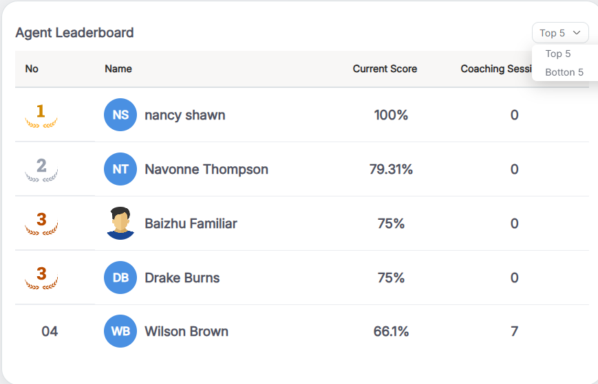Click the WB avatar for Wilson Brown

click(120, 331)
